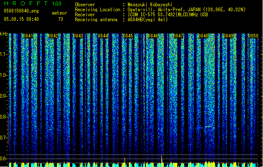Select the filename 0508150840.png

[x=21, y=11]
